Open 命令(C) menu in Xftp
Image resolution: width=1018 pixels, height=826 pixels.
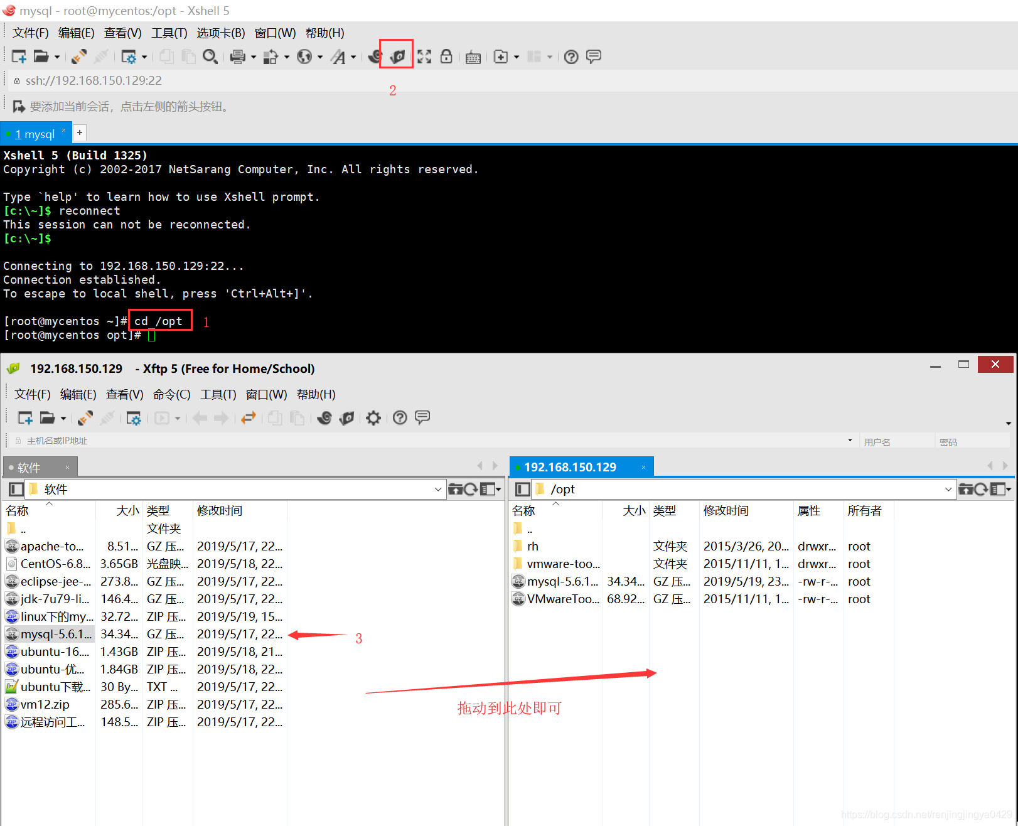172,395
